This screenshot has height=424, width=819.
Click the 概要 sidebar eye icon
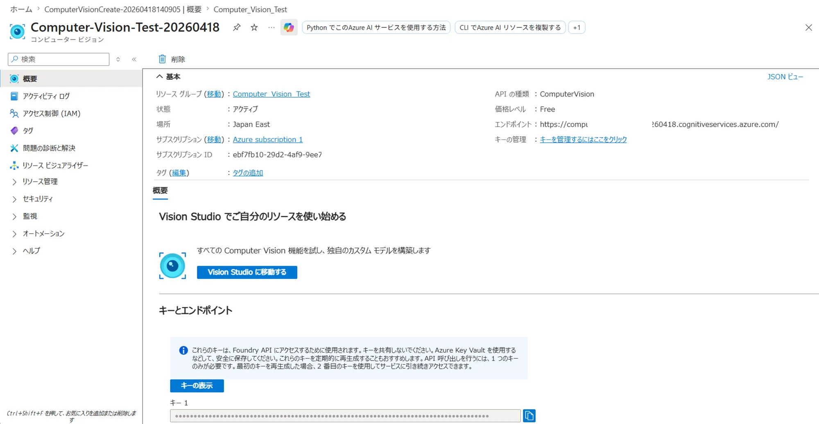point(14,79)
